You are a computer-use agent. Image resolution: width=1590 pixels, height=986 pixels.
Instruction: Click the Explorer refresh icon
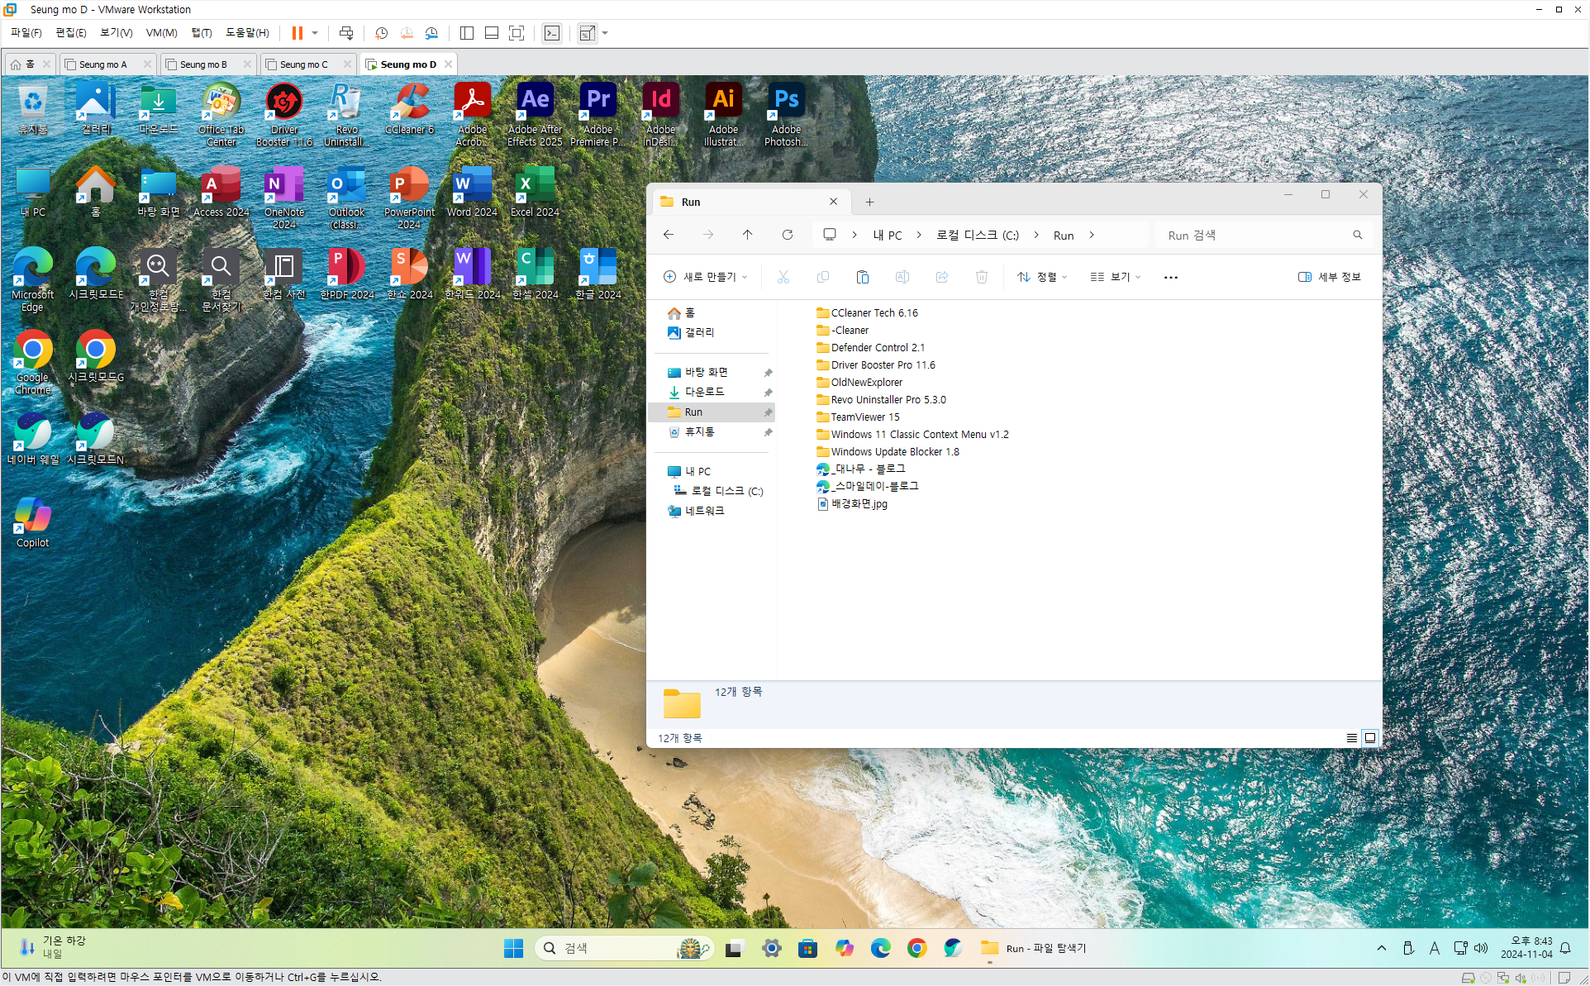click(787, 235)
